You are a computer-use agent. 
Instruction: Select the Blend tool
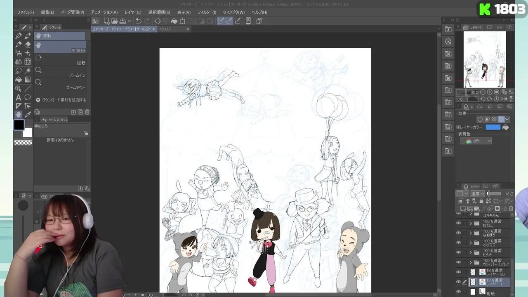[x=19, y=62]
